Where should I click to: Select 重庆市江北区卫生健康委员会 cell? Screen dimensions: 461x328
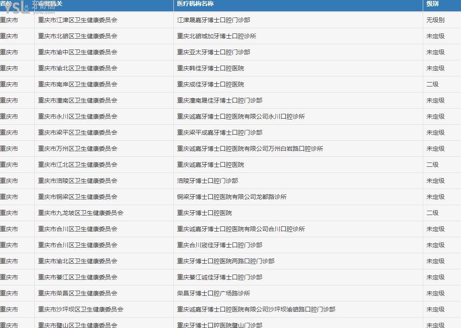(78, 165)
